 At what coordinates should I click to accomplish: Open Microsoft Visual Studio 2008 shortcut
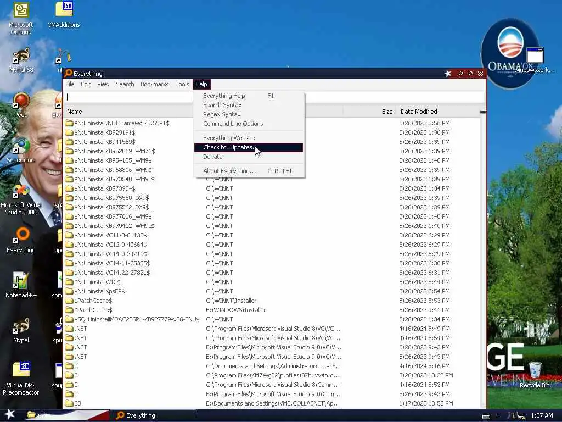21,199
